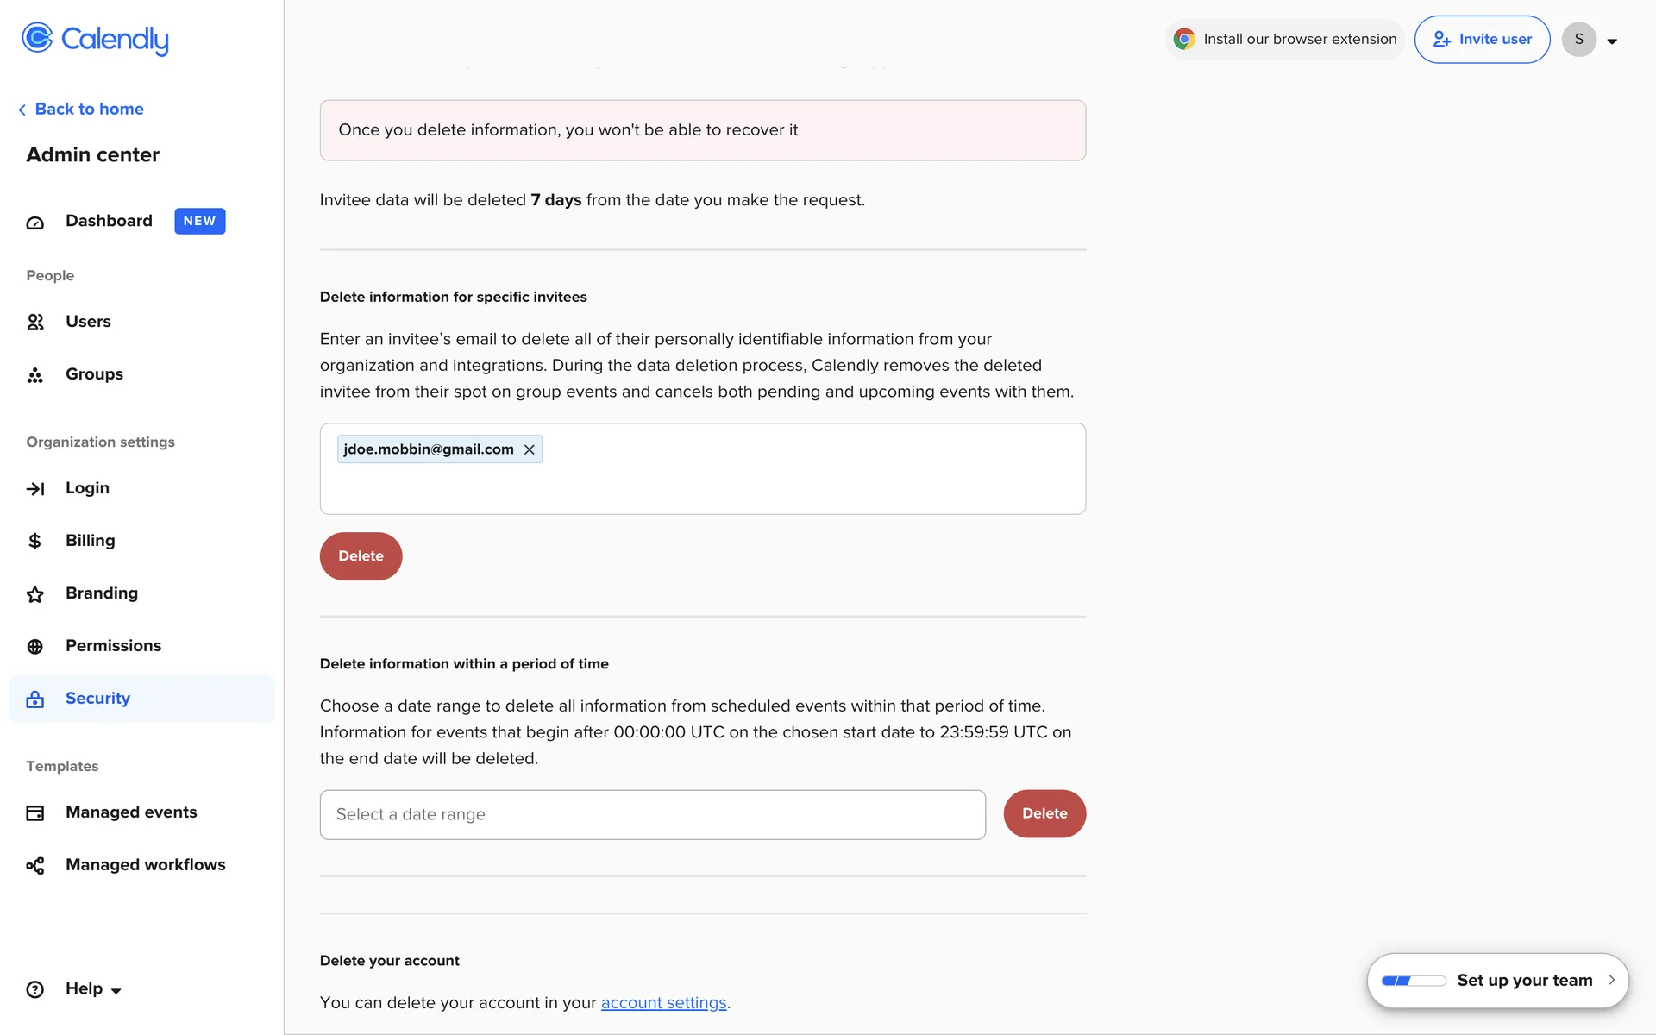Click the Managed workflows icon
This screenshot has height=1035, width=1656.
click(x=35, y=866)
